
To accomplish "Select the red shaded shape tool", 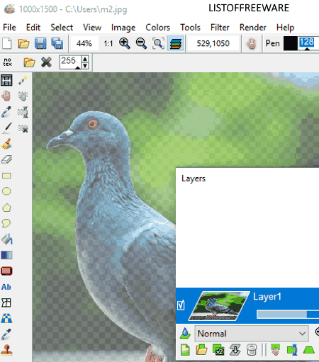I will (6, 271).
